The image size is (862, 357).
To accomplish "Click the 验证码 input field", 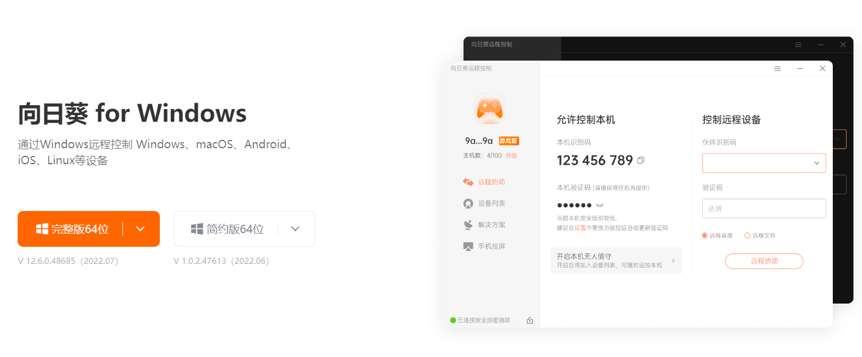I will (764, 208).
